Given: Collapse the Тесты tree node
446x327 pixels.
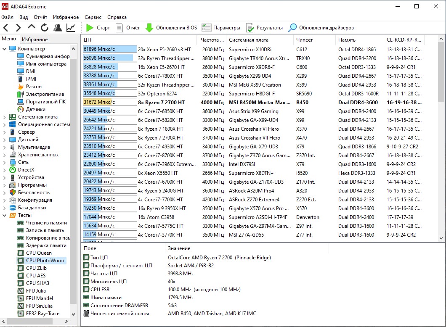Looking at the screenshot, I should tap(4, 215).
